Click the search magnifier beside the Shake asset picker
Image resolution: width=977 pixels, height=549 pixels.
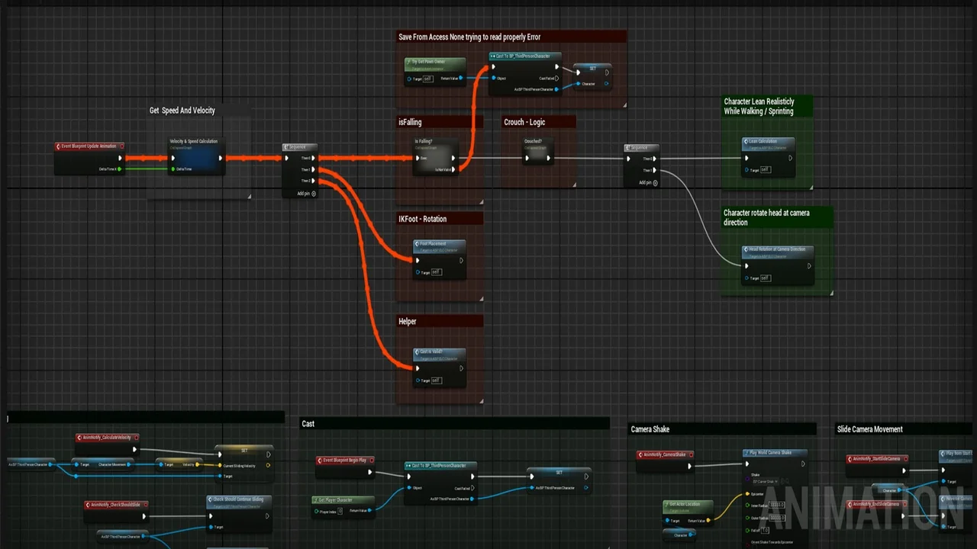[788, 481]
